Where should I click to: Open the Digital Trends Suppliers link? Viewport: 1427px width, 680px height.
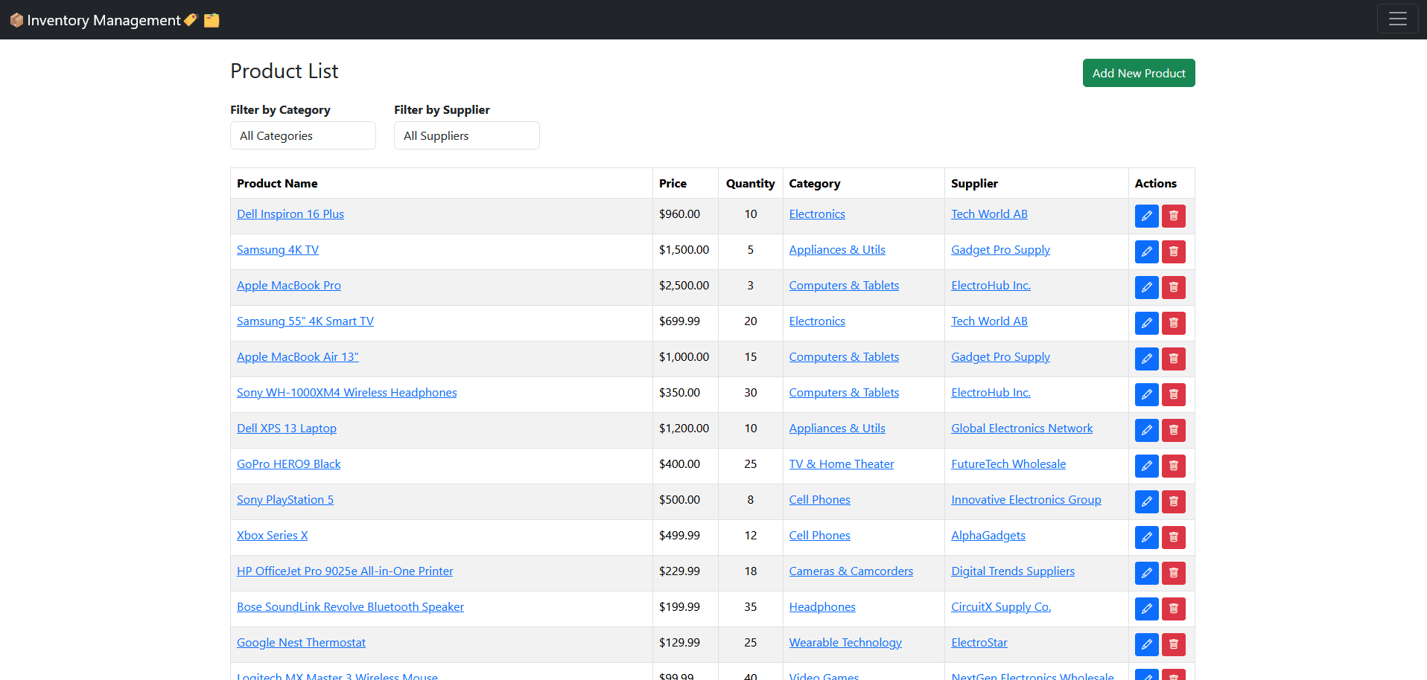pyautogui.click(x=1013, y=571)
